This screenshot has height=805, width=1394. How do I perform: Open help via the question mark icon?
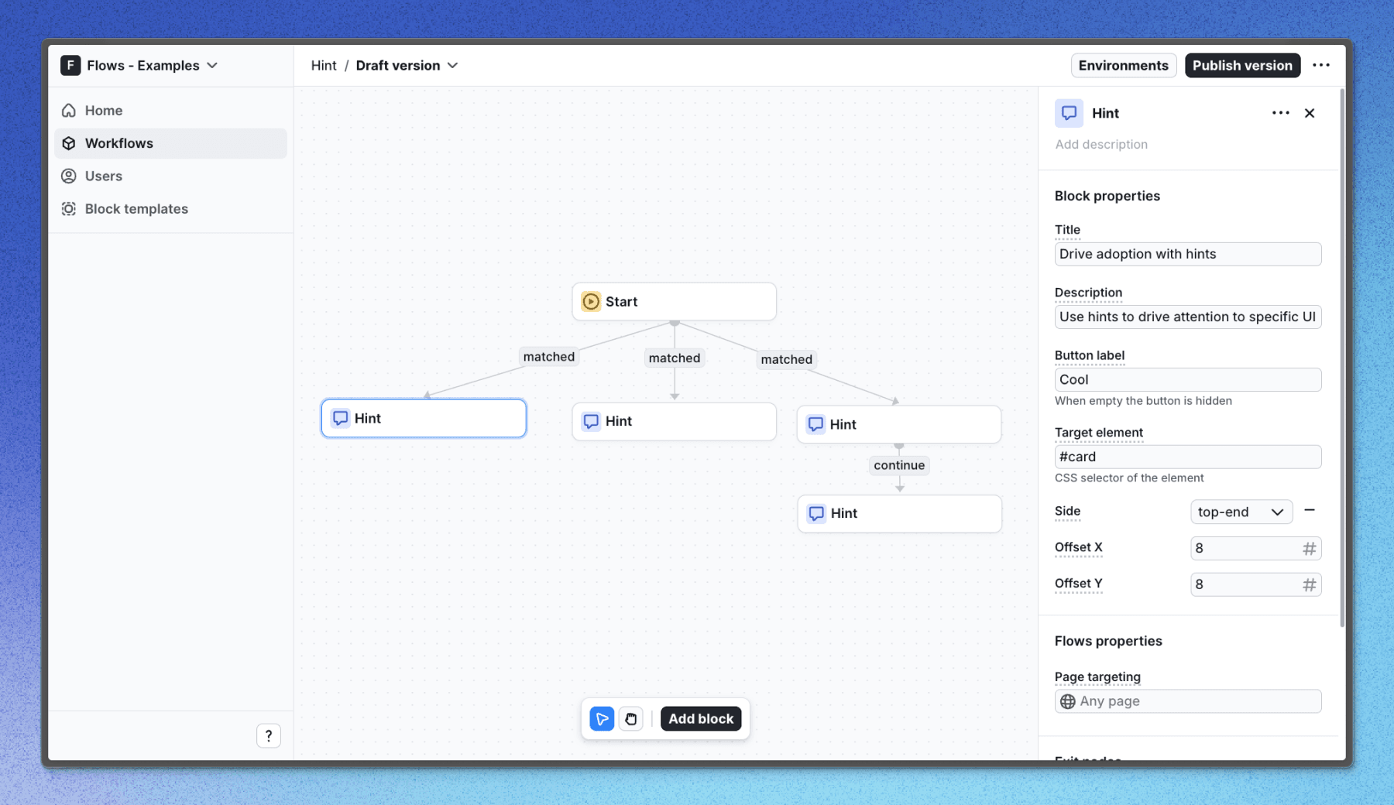pyautogui.click(x=269, y=735)
